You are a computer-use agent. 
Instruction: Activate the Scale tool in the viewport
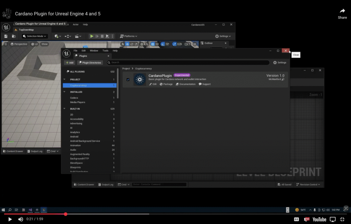point(136,44)
